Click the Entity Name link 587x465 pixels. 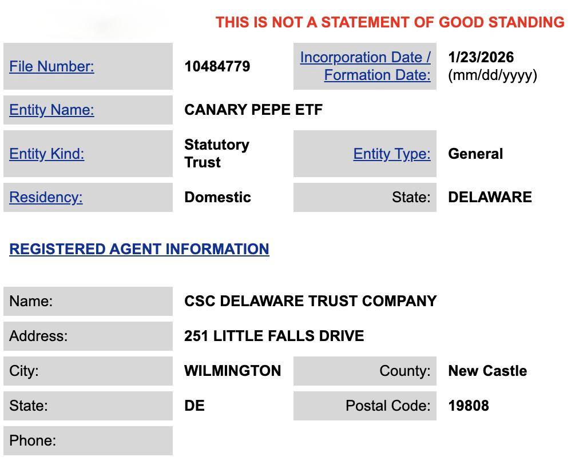coord(51,110)
